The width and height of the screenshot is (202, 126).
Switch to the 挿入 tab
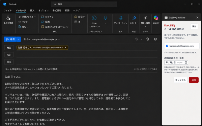(x=32, y=10)
